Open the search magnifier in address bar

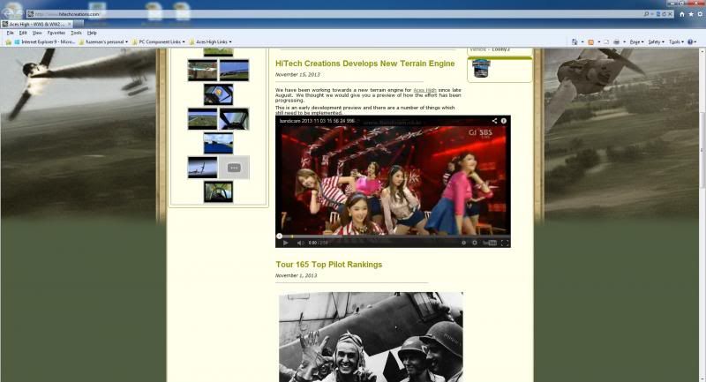[647, 14]
